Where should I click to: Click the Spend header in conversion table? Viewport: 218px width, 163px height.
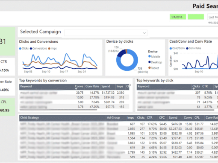(x=106, y=86)
